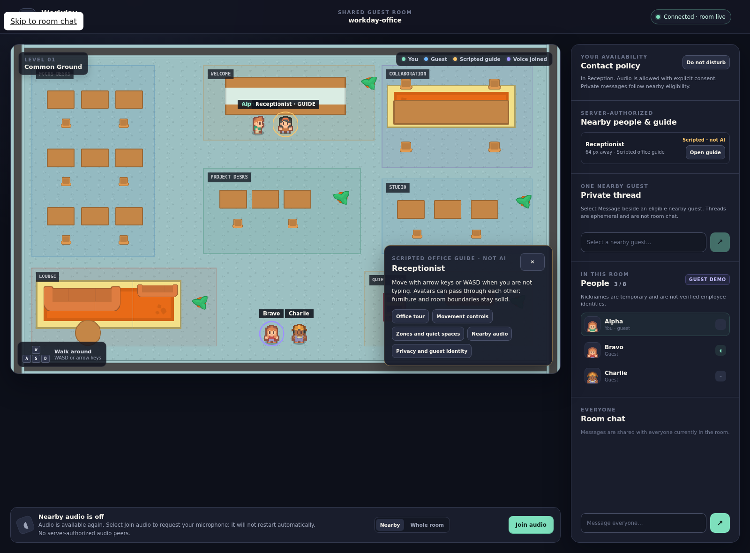Click the Scripted guide legend entry

click(x=477, y=59)
